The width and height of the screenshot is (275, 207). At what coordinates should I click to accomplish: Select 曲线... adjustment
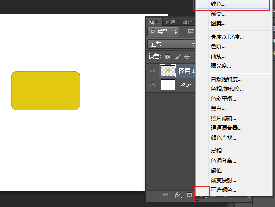click(x=218, y=56)
